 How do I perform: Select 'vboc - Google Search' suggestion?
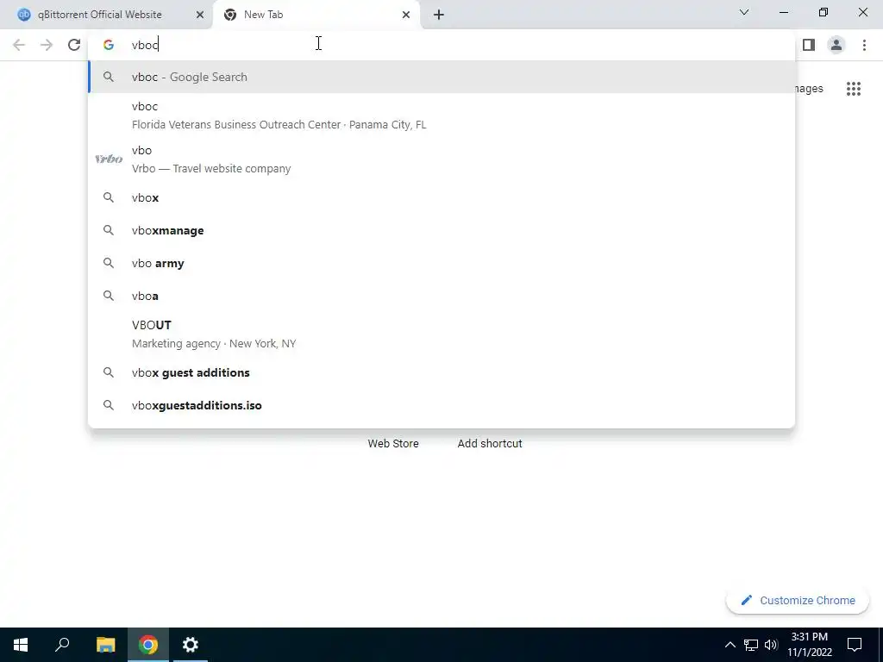pos(442,77)
